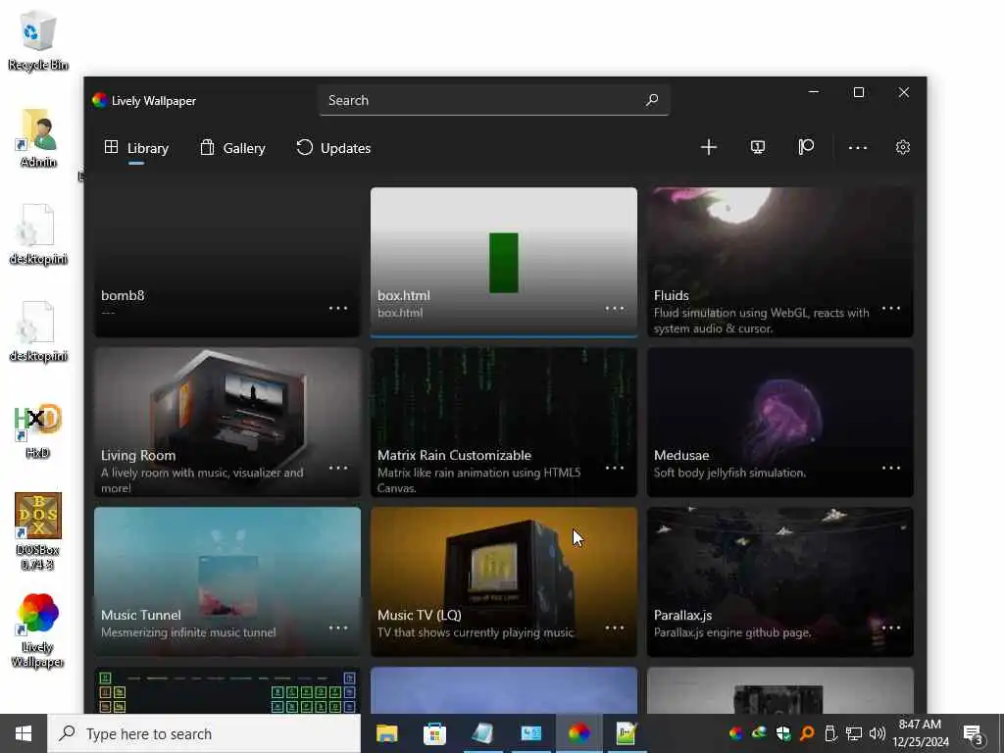The image size is (1004, 753).
Task: Select the Music TV (LQ) thumbnail
Action: click(504, 581)
